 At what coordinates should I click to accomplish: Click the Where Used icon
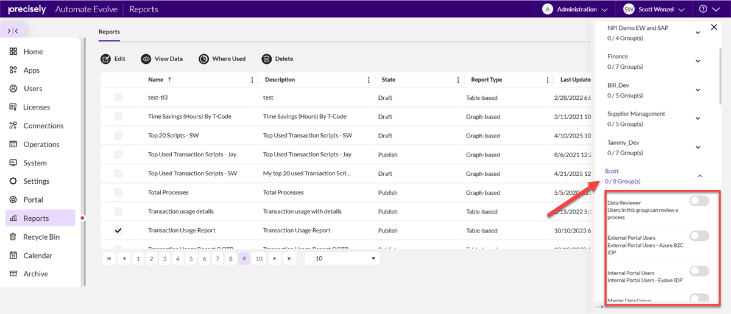tap(203, 59)
